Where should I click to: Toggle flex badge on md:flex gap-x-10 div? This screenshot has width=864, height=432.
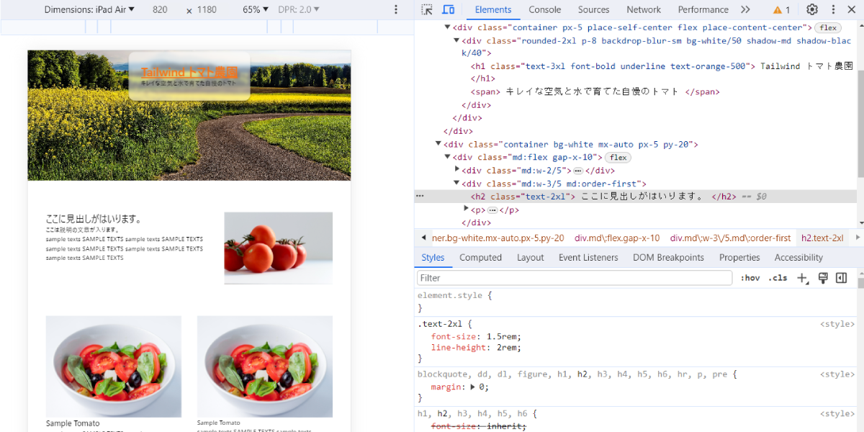pos(618,158)
